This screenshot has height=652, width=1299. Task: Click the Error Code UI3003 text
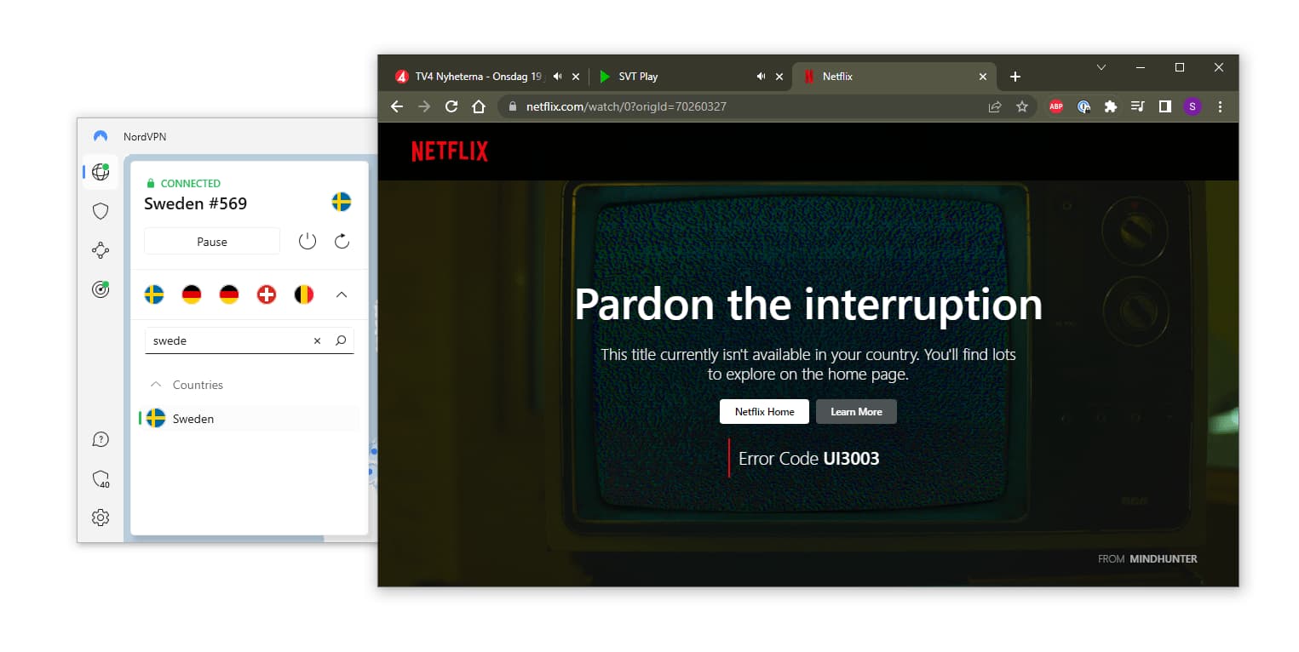808,459
